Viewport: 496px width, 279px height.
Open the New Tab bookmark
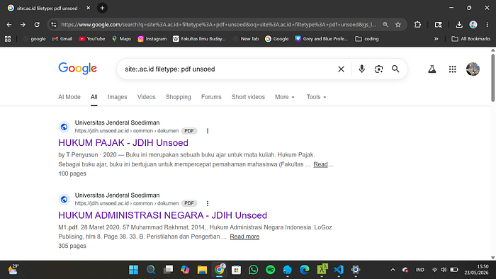[x=246, y=39]
